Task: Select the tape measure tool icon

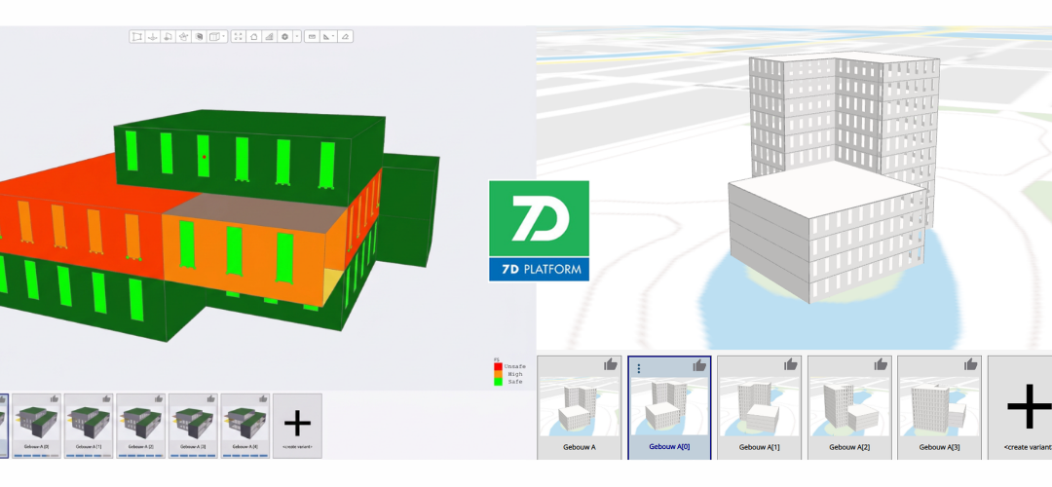Action: pos(312,37)
